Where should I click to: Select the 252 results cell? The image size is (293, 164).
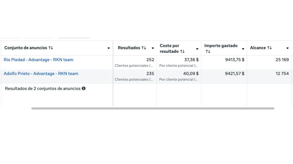(x=150, y=60)
